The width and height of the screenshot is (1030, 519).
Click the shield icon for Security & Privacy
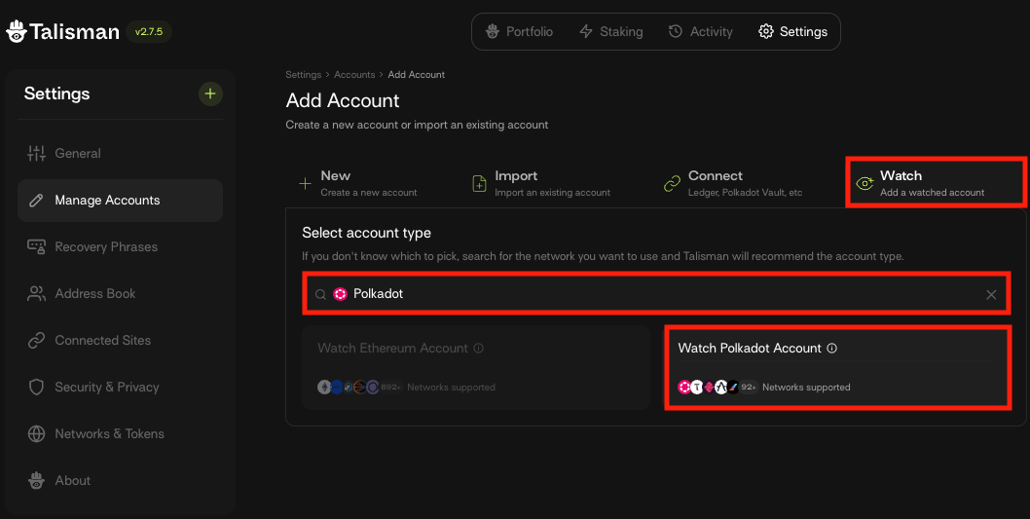36,387
